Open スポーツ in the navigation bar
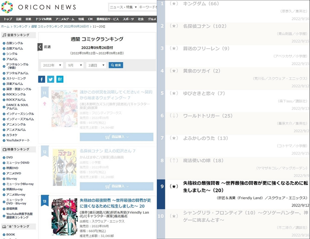 (x=128, y=19)
